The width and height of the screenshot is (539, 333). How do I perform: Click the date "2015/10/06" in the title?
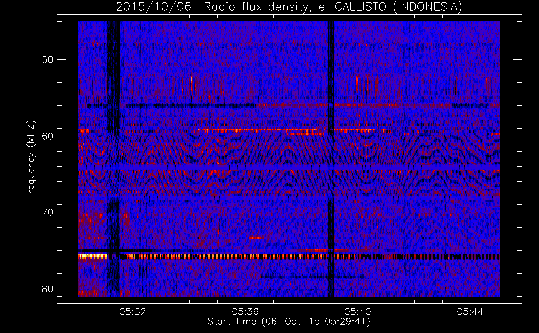click(154, 7)
